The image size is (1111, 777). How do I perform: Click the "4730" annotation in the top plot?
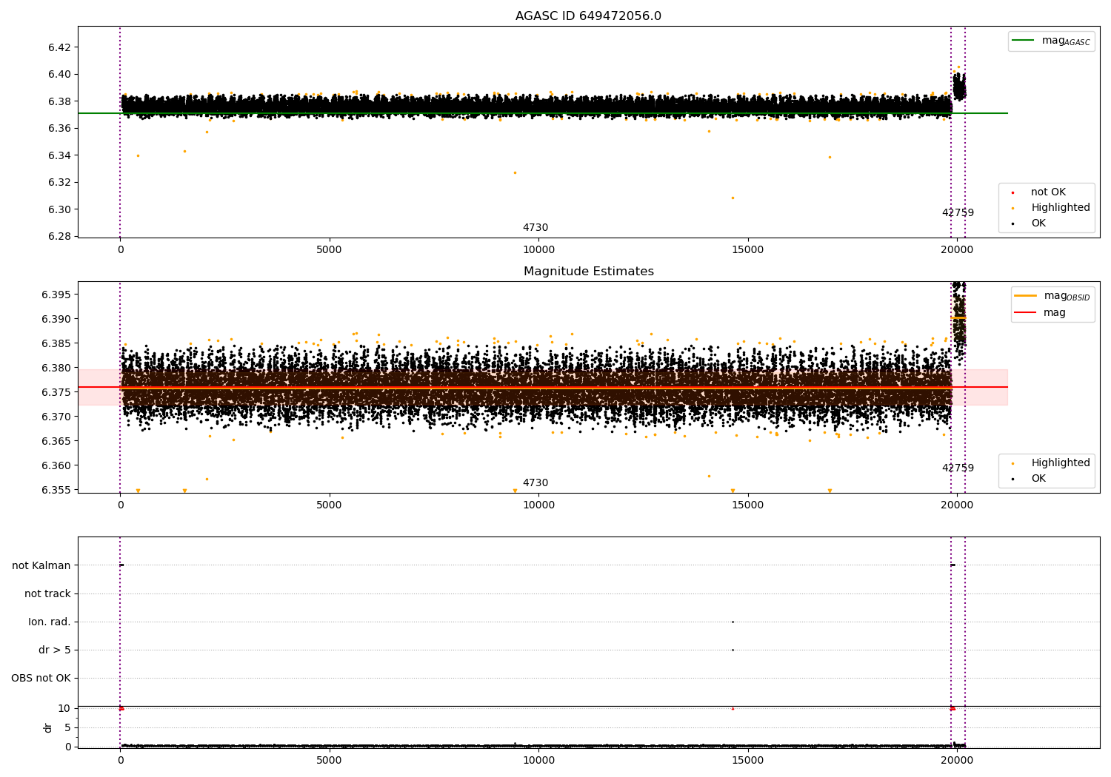536,228
